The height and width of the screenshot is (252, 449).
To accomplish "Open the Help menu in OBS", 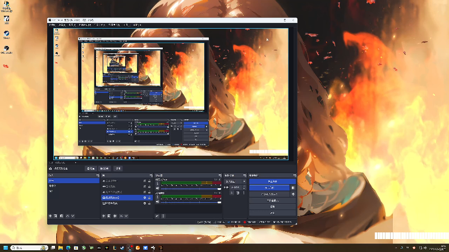I will tap(137, 25).
